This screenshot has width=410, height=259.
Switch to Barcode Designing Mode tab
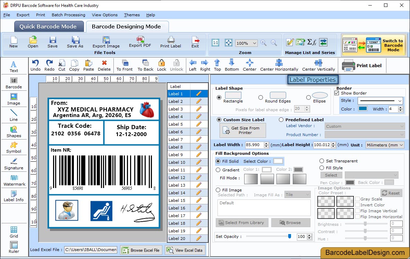click(x=127, y=26)
